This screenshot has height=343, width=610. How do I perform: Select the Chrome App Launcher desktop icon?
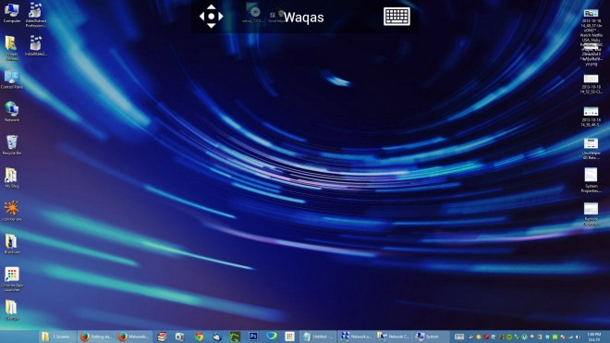(x=12, y=279)
